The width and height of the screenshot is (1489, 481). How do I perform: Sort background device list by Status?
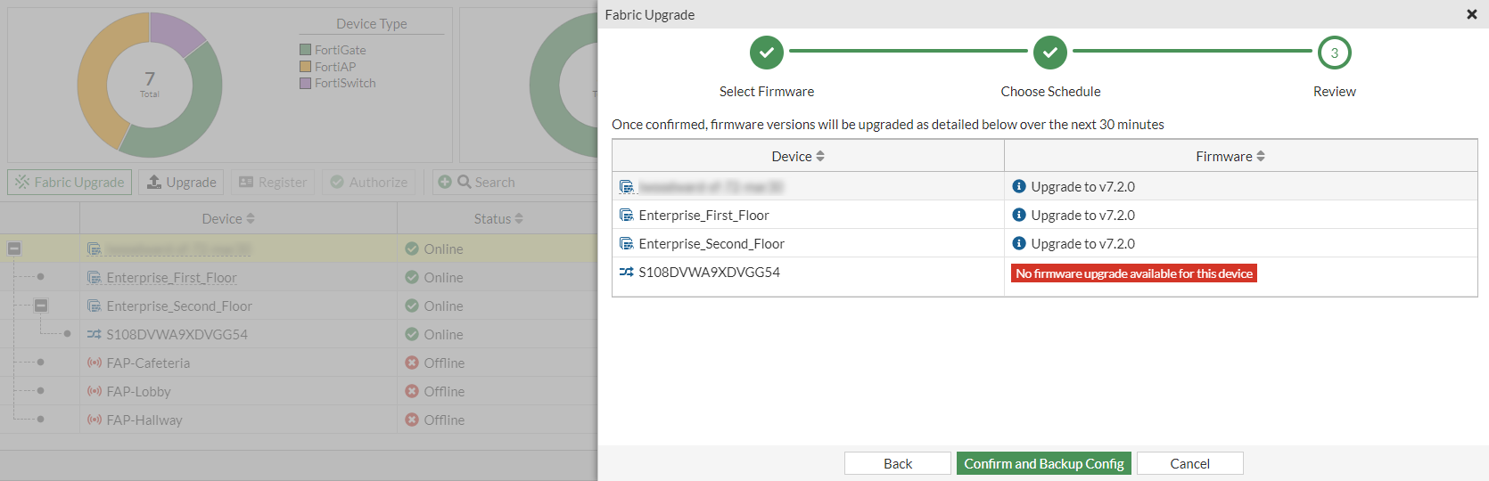pyautogui.click(x=519, y=218)
